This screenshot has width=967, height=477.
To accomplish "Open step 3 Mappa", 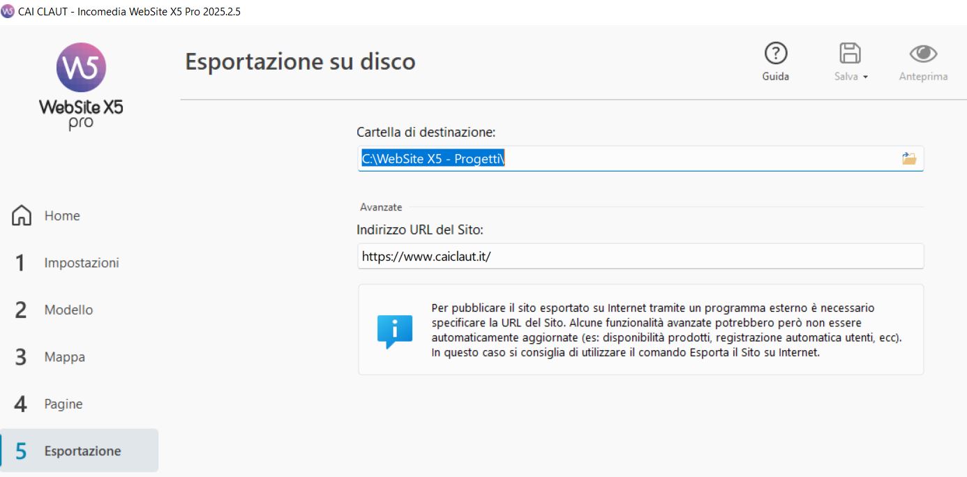I will [80, 357].
